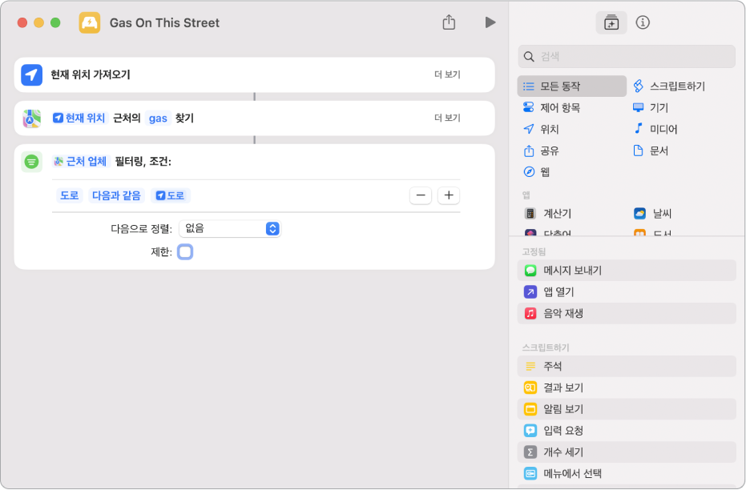The height and width of the screenshot is (490, 746).
Task: Choose the 계산기 app in the list
Action: pos(547,214)
